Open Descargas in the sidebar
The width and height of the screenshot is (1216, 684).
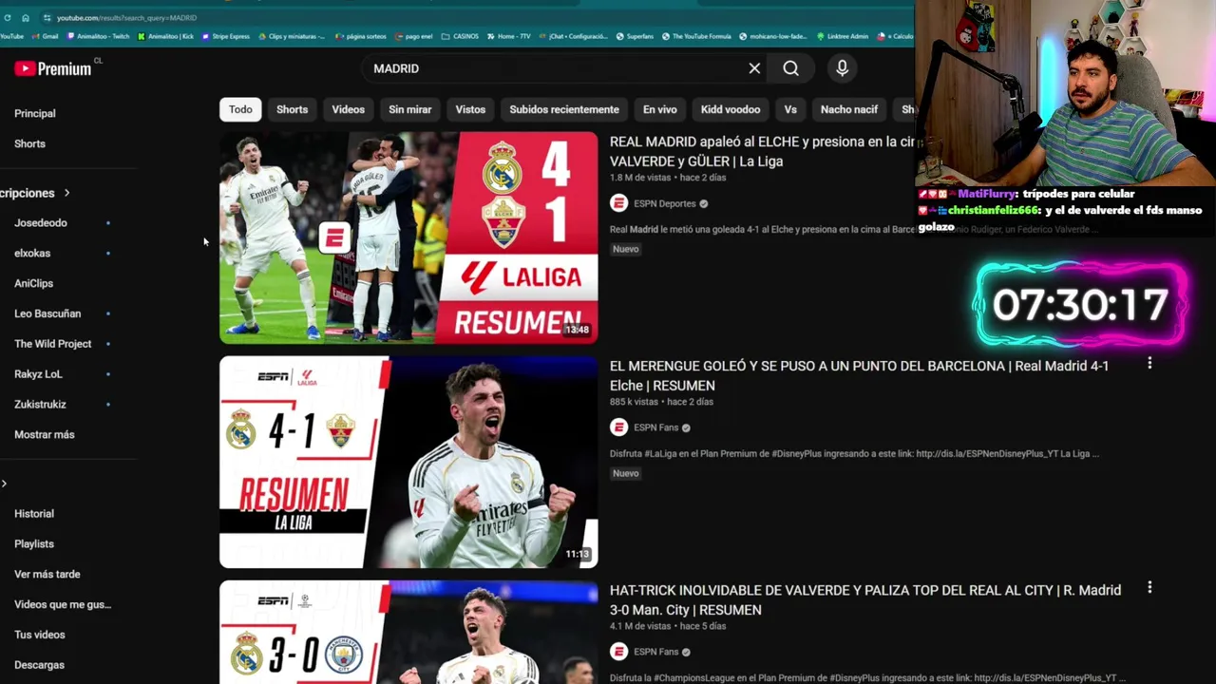[x=40, y=665]
